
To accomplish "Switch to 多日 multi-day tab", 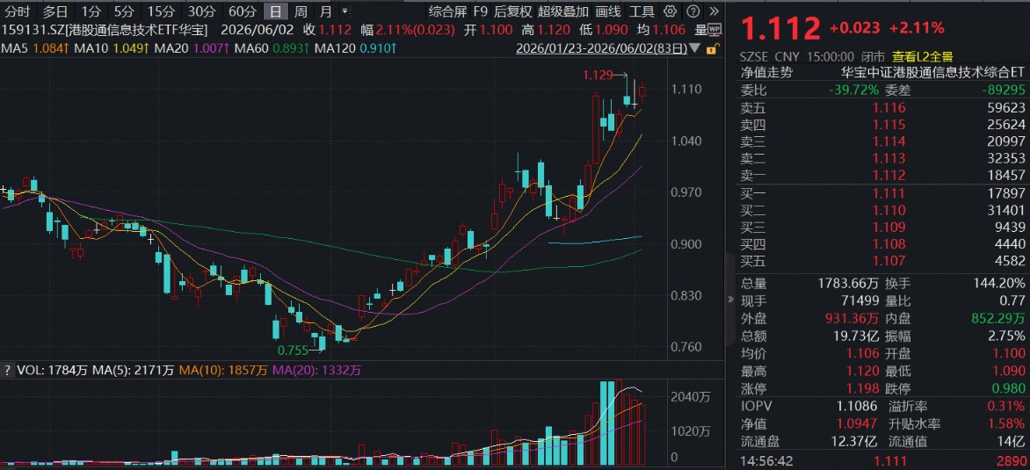I will [x=55, y=11].
